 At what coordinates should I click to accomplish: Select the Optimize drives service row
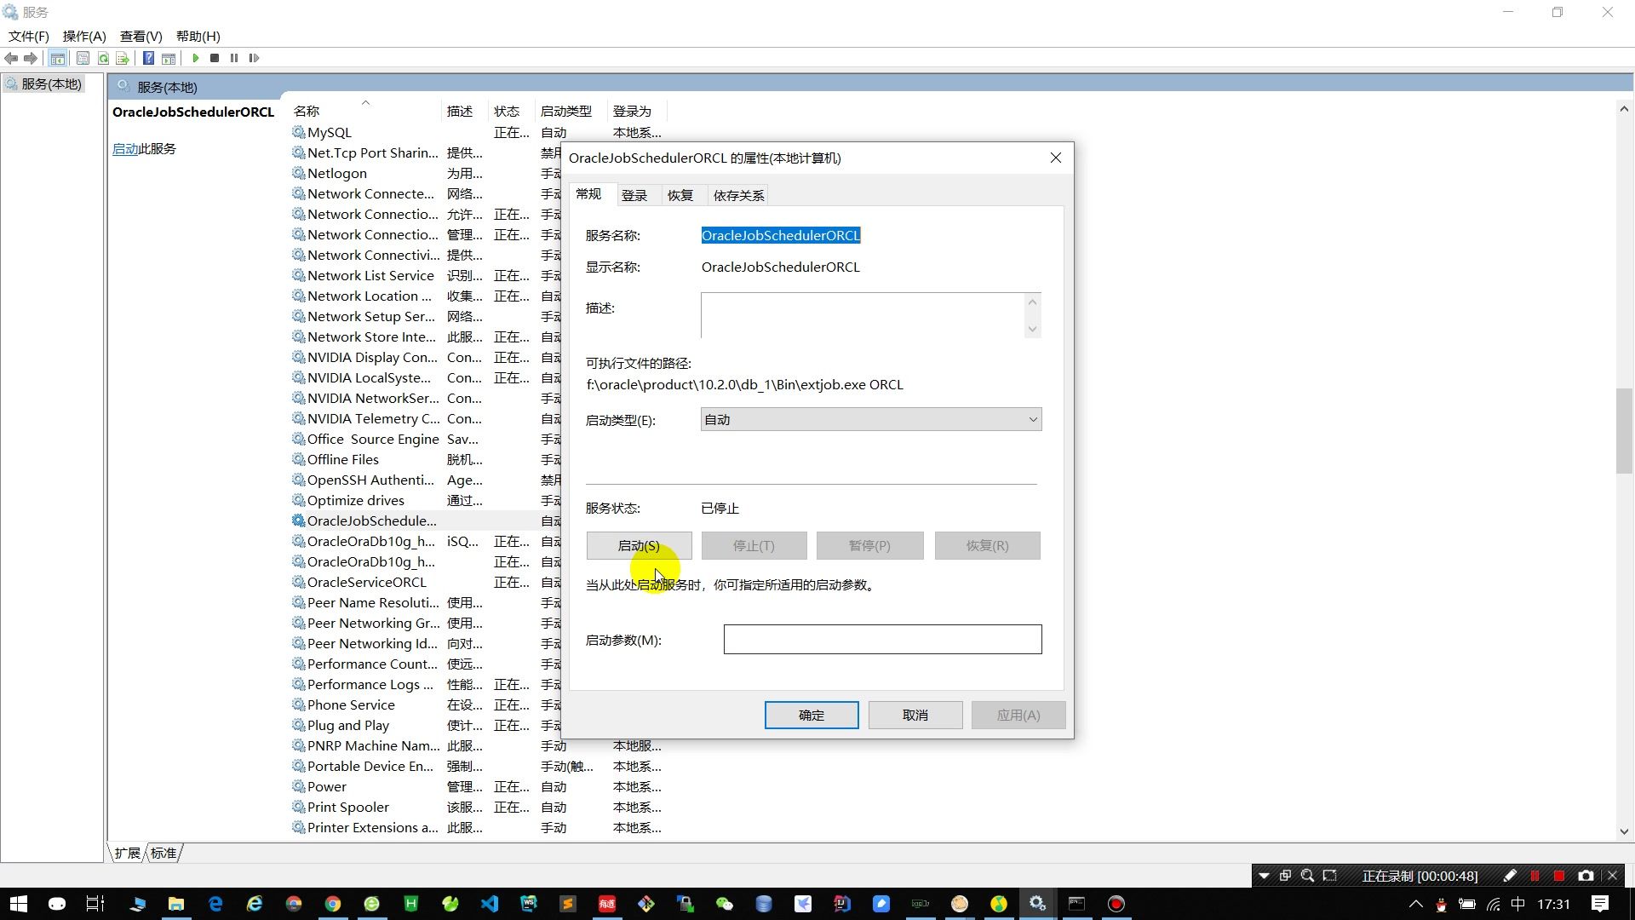[x=356, y=500]
